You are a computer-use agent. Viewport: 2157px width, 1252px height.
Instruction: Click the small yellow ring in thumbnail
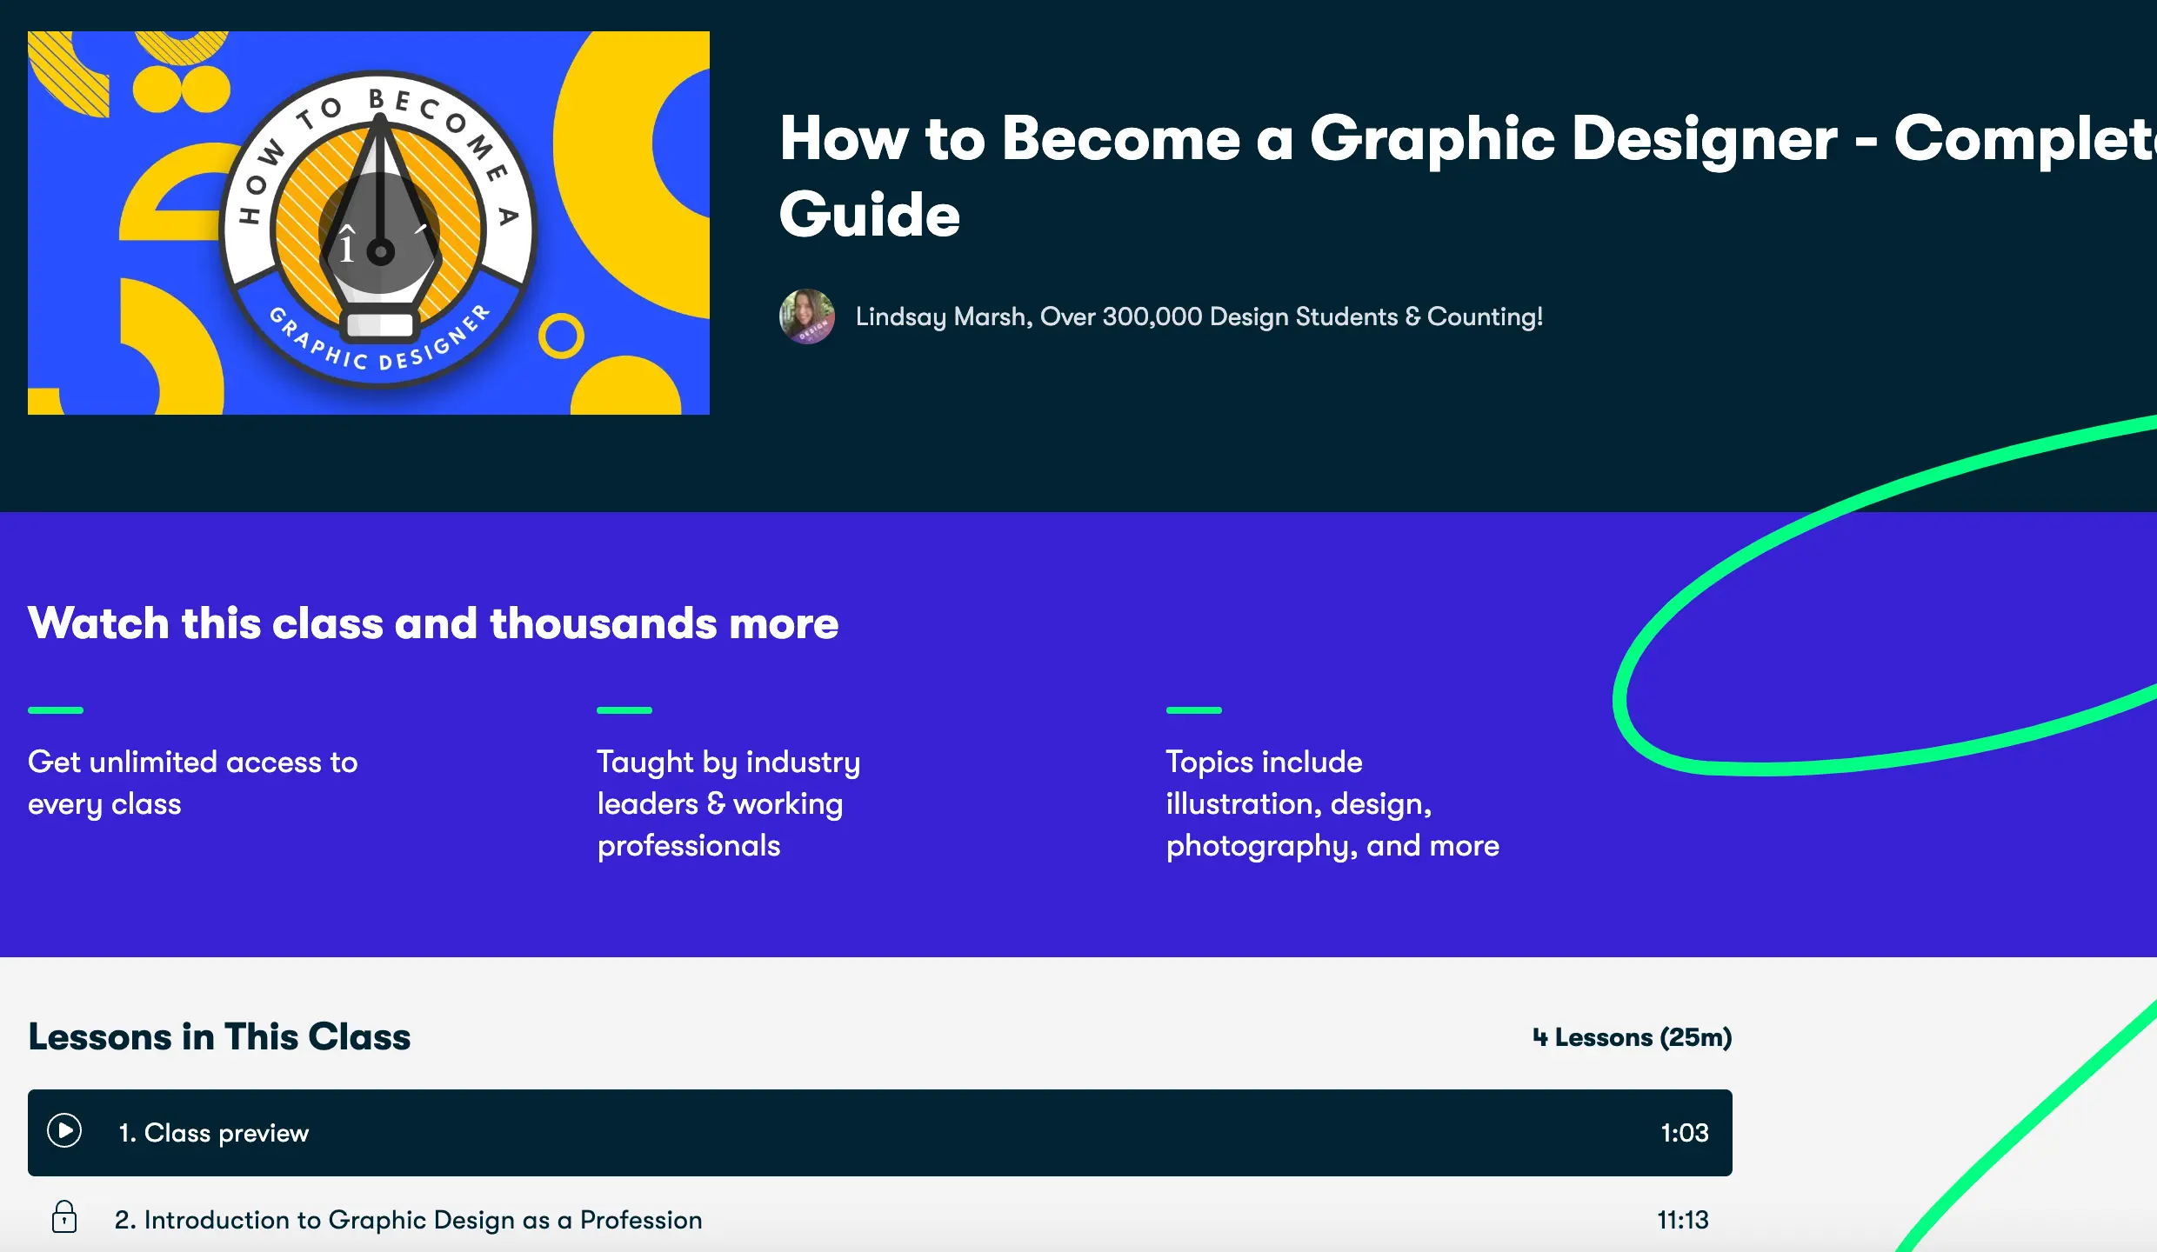561,336
